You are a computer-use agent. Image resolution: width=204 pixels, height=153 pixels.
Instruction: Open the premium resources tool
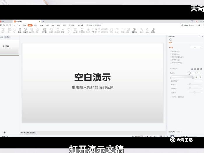click(x=45, y=30)
